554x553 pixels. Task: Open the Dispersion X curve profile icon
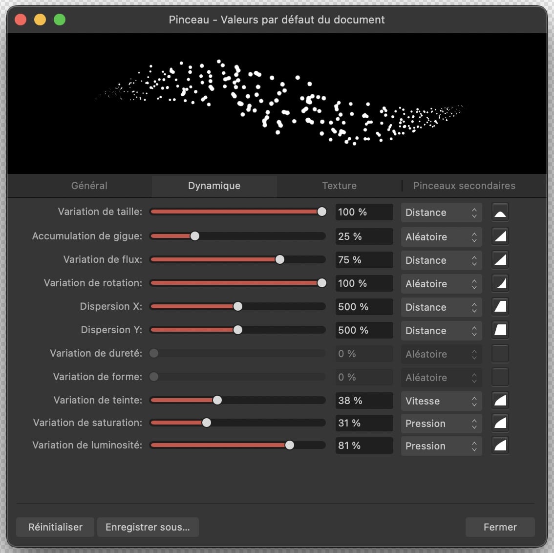(x=500, y=307)
